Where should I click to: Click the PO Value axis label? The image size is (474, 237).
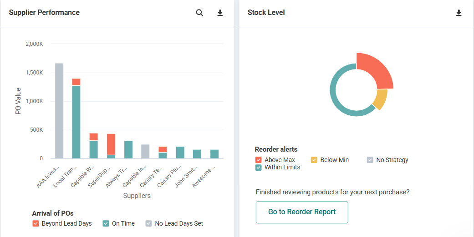pyautogui.click(x=18, y=101)
